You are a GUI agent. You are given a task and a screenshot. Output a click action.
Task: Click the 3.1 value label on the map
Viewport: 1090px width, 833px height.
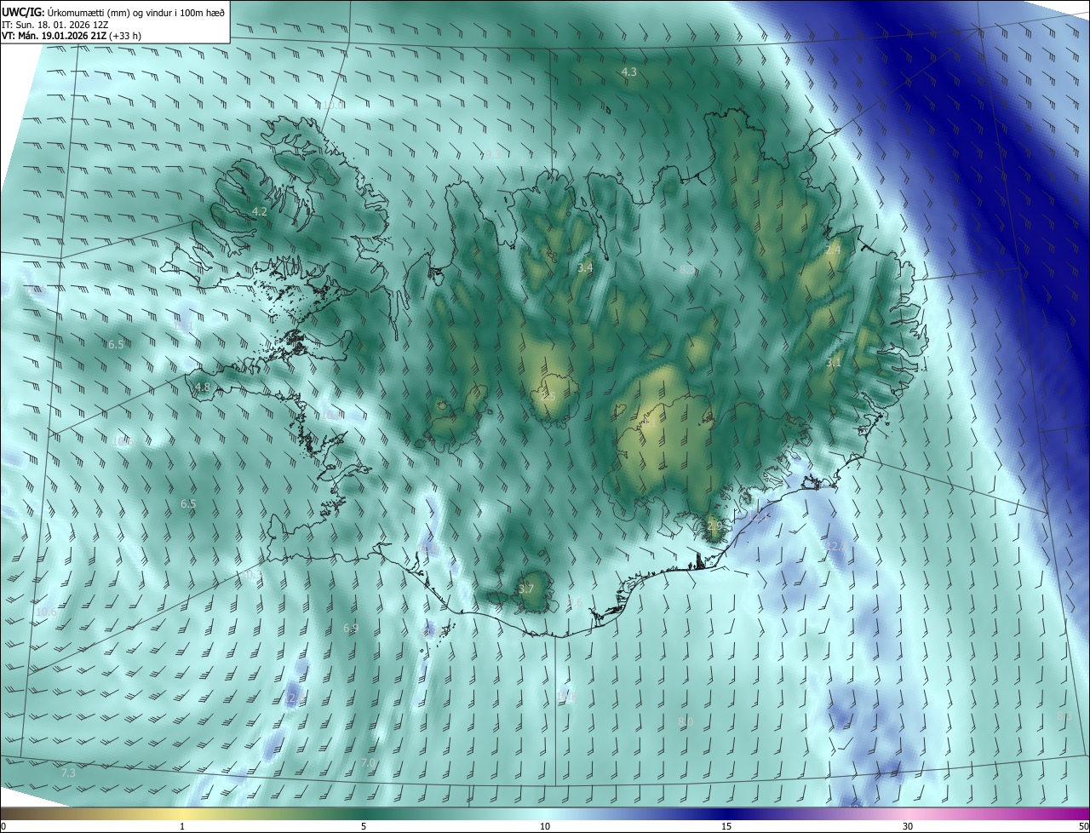(x=833, y=363)
